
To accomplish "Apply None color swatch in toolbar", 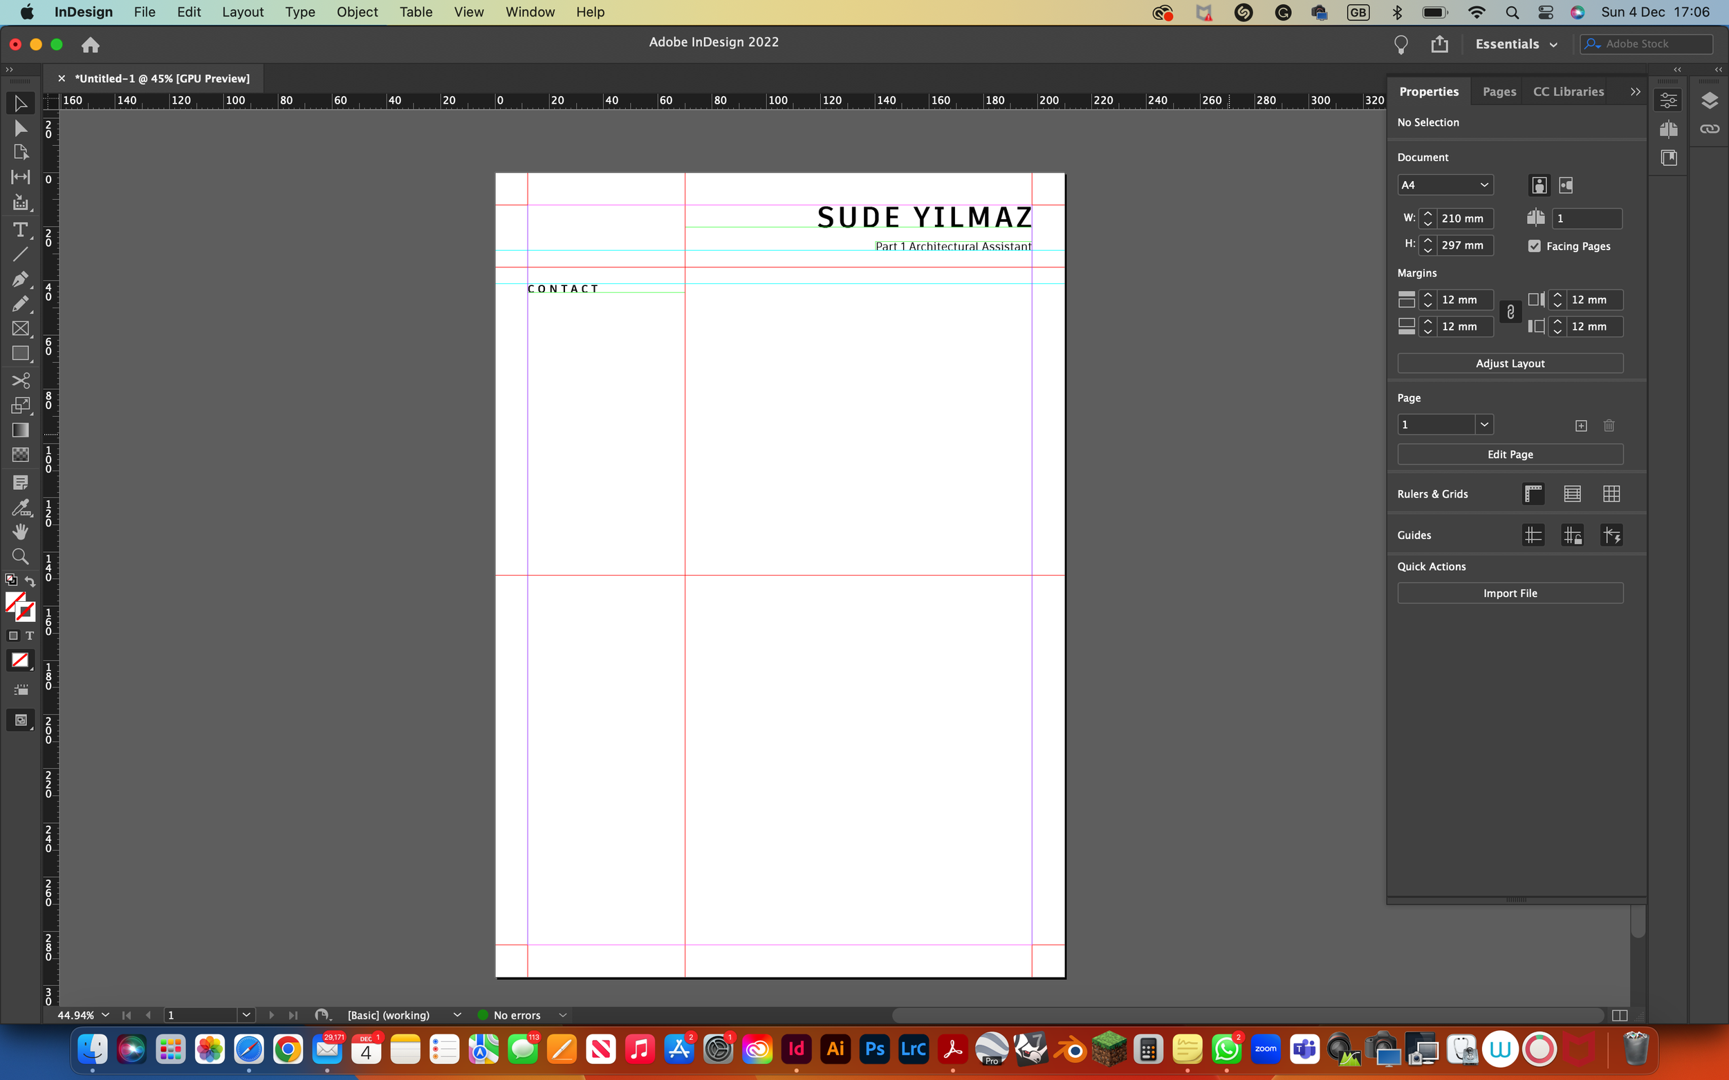I will 20,660.
